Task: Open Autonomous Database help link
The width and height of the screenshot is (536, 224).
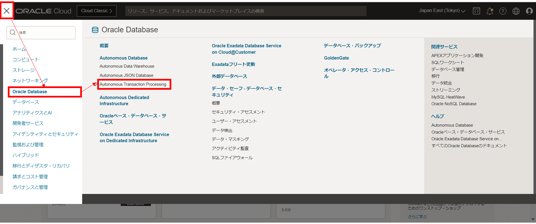Action: [452, 125]
